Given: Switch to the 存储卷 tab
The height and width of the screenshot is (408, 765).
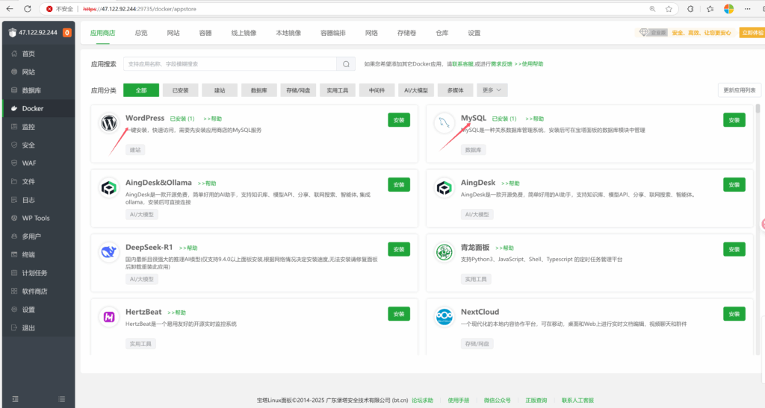Looking at the screenshot, I should 407,33.
